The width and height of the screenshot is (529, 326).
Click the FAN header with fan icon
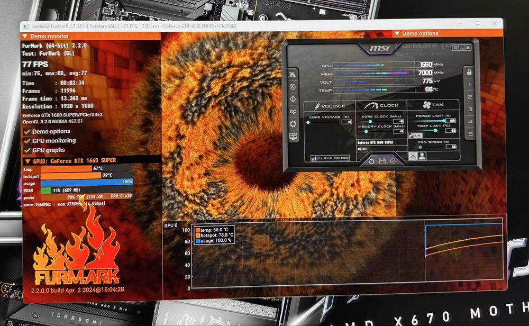point(433,105)
